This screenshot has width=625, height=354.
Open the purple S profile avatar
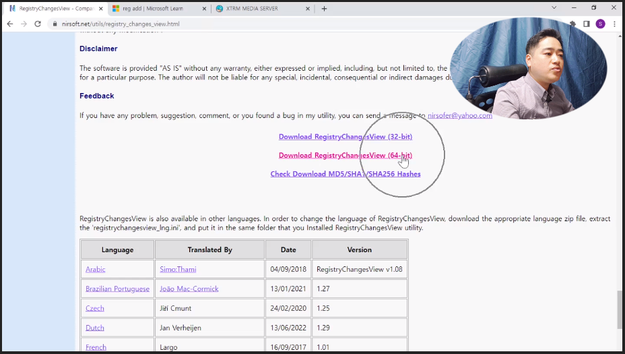coord(600,24)
